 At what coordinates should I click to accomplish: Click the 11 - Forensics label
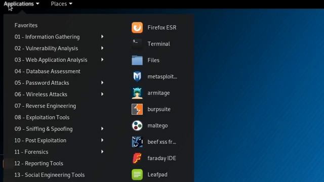31,152
